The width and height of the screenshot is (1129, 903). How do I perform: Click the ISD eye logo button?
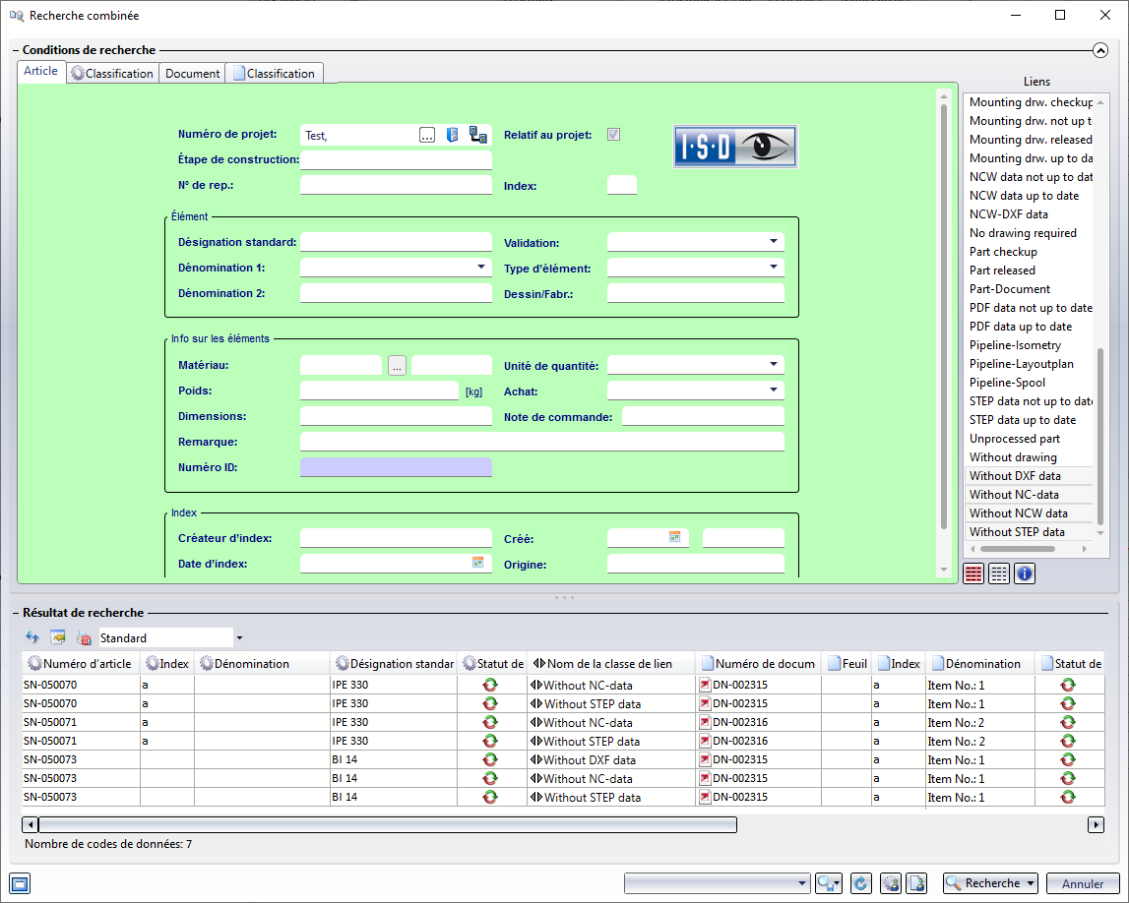tap(734, 147)
